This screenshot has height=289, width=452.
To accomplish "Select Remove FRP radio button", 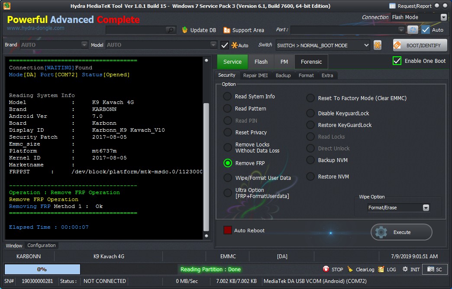I will [x=227, y=163].
